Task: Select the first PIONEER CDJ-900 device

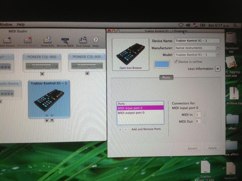Action: point(42,63)
